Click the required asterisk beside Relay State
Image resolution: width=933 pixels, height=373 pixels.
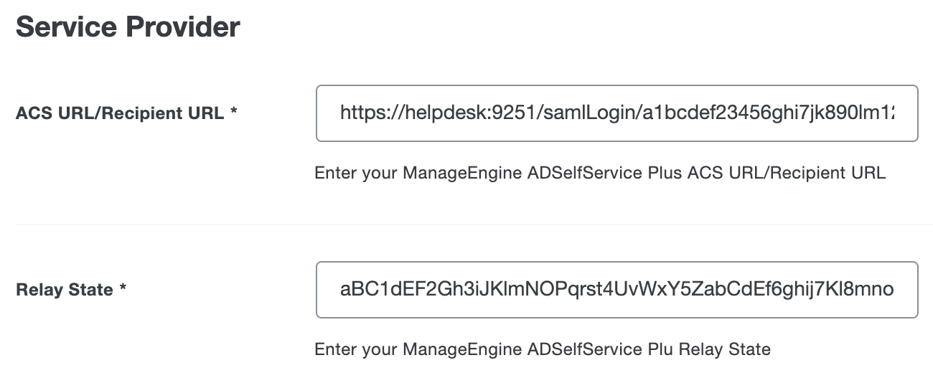click(123, 289)
